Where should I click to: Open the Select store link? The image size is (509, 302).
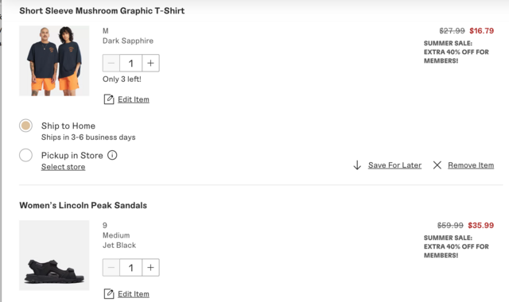64,167
